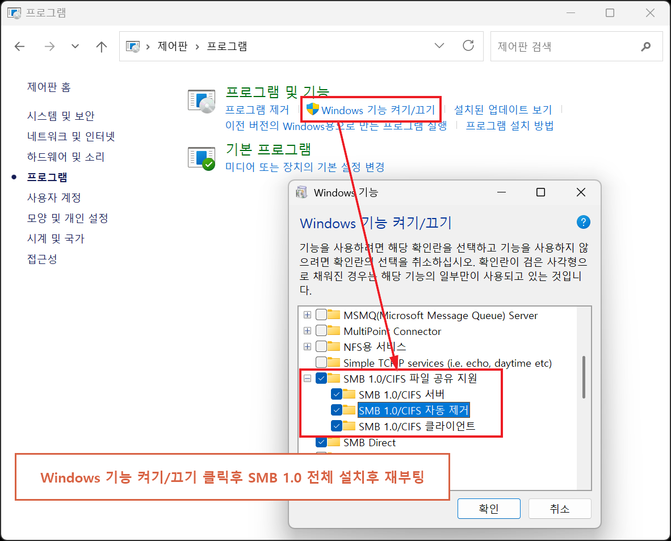This screenshot has width=671, height=541.
Task: Click the Control Panel icon in address bar
Action: (133, 46)
